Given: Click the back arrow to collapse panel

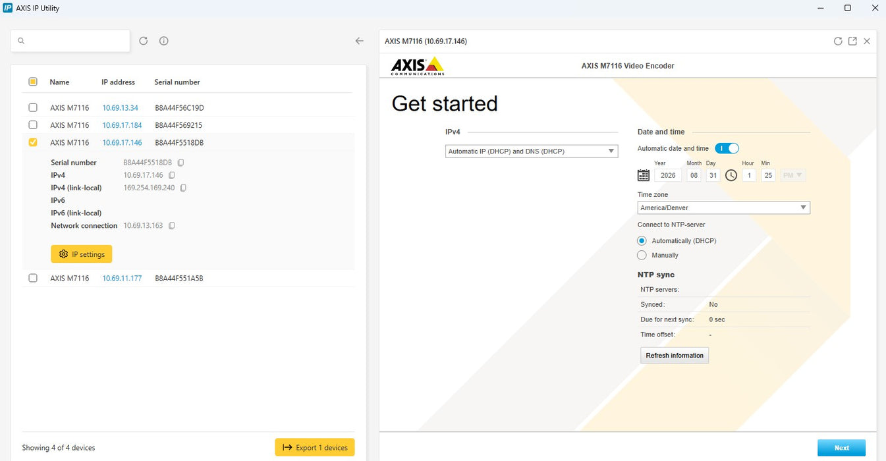Looking at the screenshot, I should point(359,41).
